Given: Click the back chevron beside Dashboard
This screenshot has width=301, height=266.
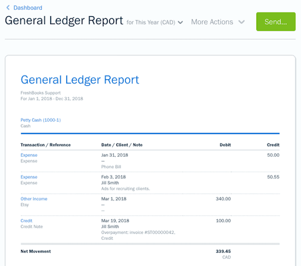Looking at the screenshot, I should pyautogui.click(x=8, y=8).
